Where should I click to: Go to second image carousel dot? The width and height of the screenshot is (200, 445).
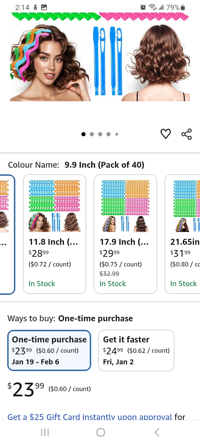coord(92,134)
